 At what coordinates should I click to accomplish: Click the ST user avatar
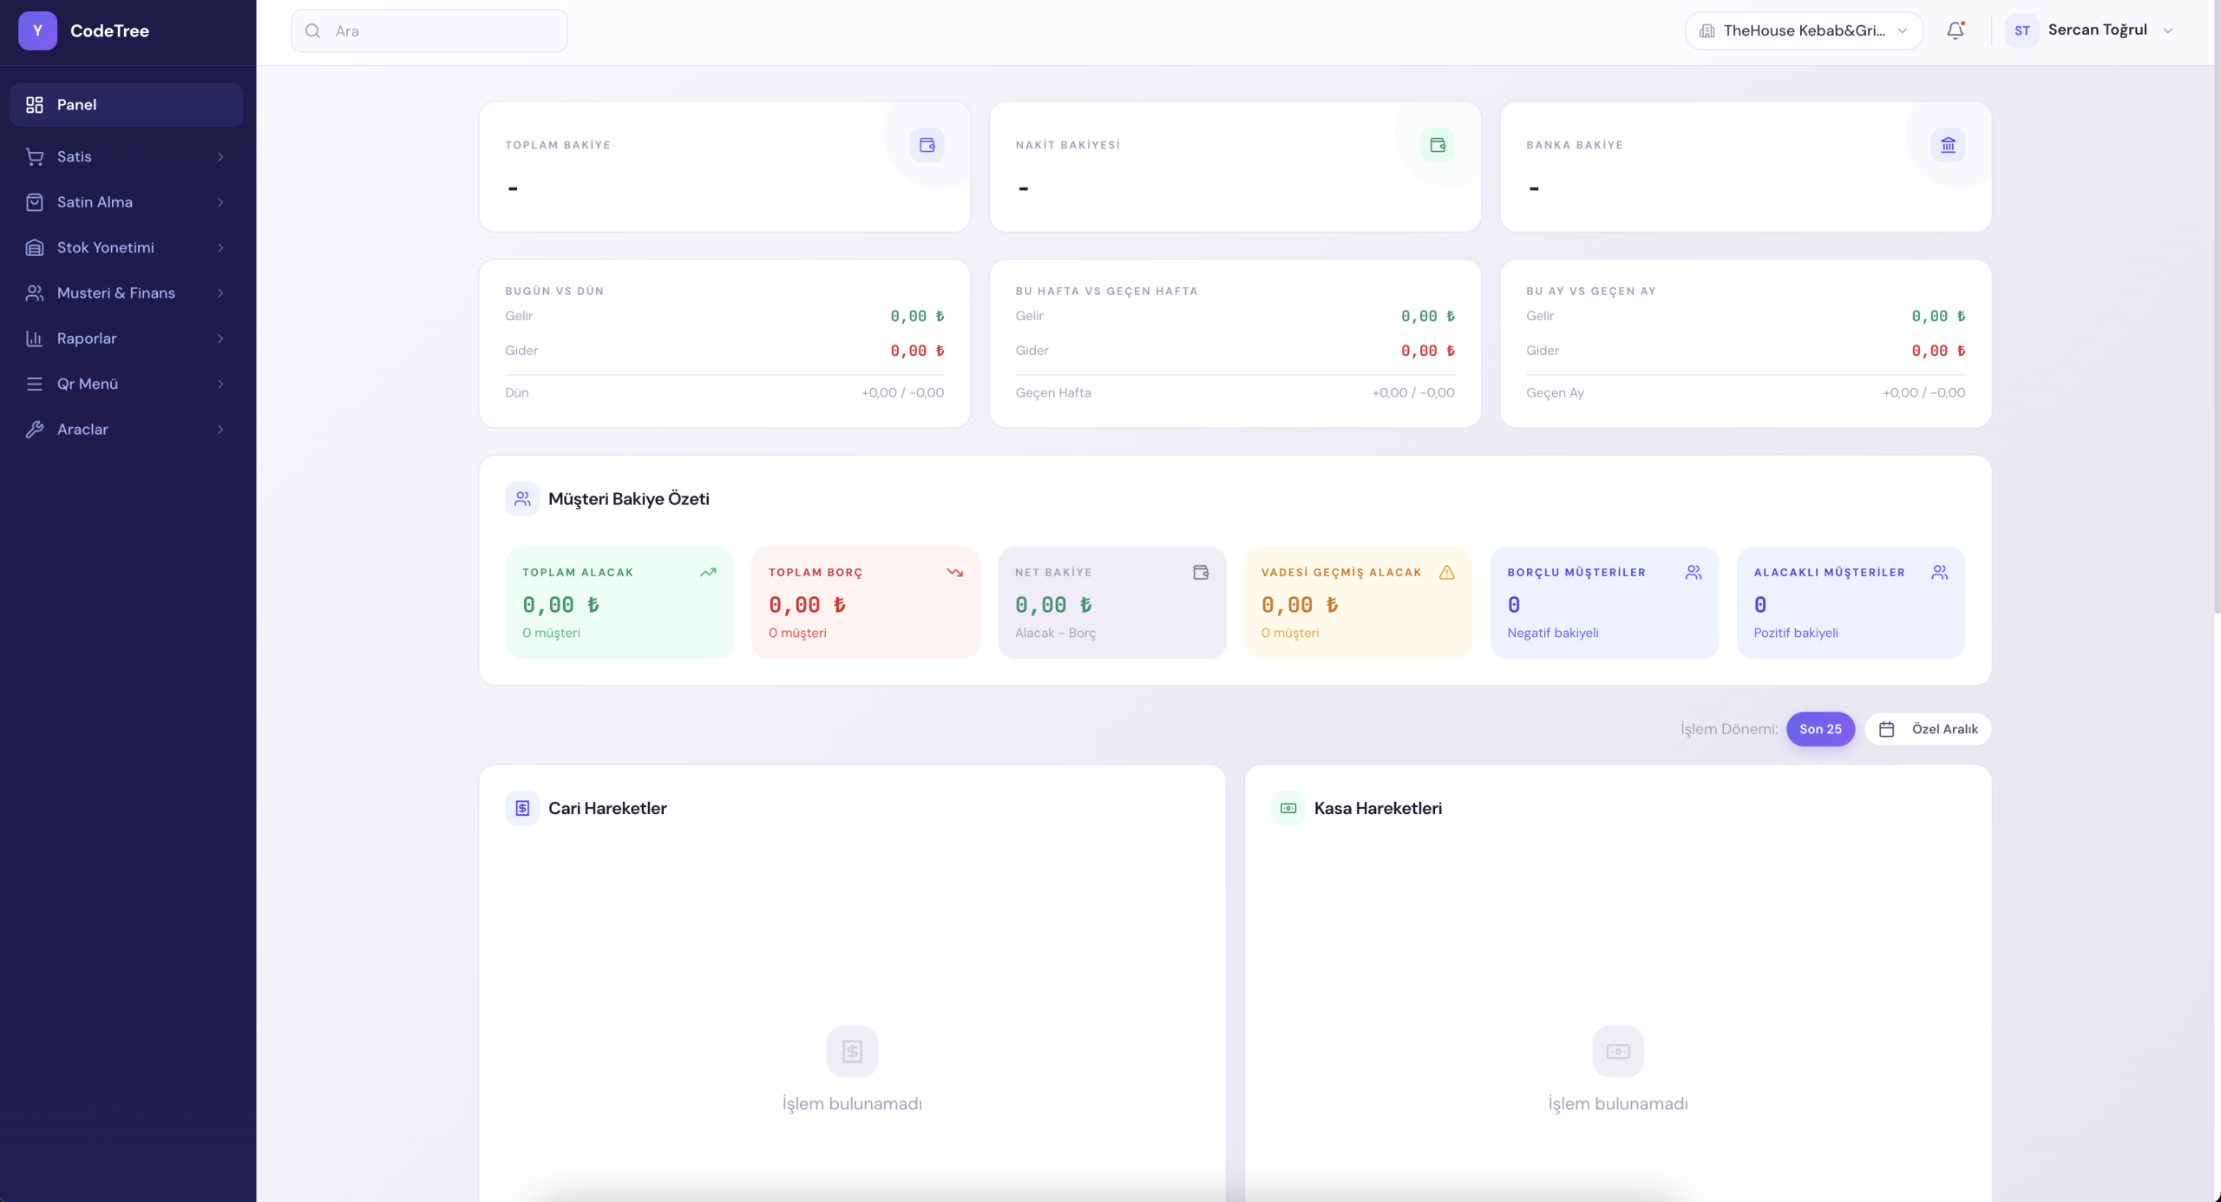click(x=2021, y=30)
